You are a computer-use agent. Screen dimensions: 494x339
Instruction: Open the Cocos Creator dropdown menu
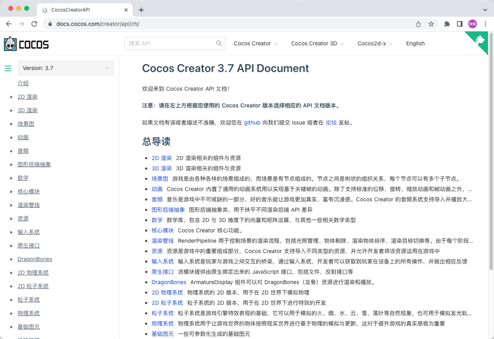(253, 43)
